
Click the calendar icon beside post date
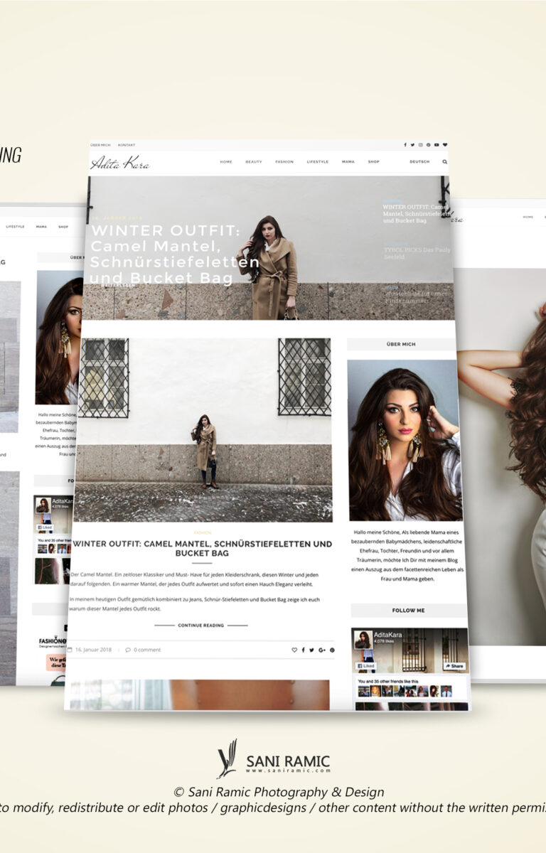tap(70, 649)
